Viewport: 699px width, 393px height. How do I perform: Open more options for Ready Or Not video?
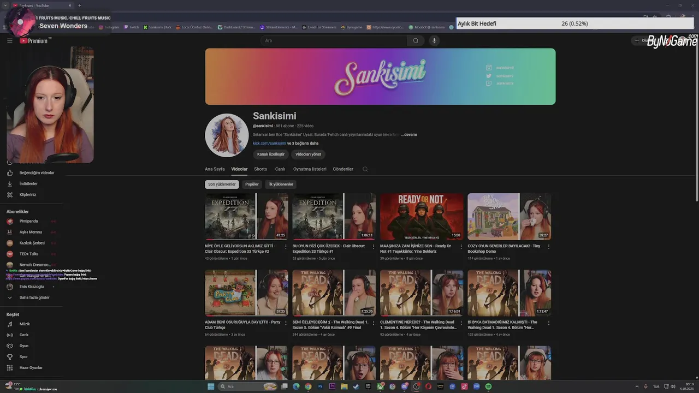(x=461, y=247)
